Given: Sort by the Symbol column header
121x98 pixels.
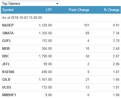Looking at the screenshot, I should pos(8,10).
